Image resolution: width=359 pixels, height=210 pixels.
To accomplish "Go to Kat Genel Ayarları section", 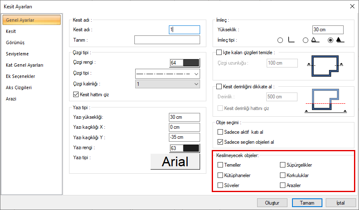I will pos(25,65).
